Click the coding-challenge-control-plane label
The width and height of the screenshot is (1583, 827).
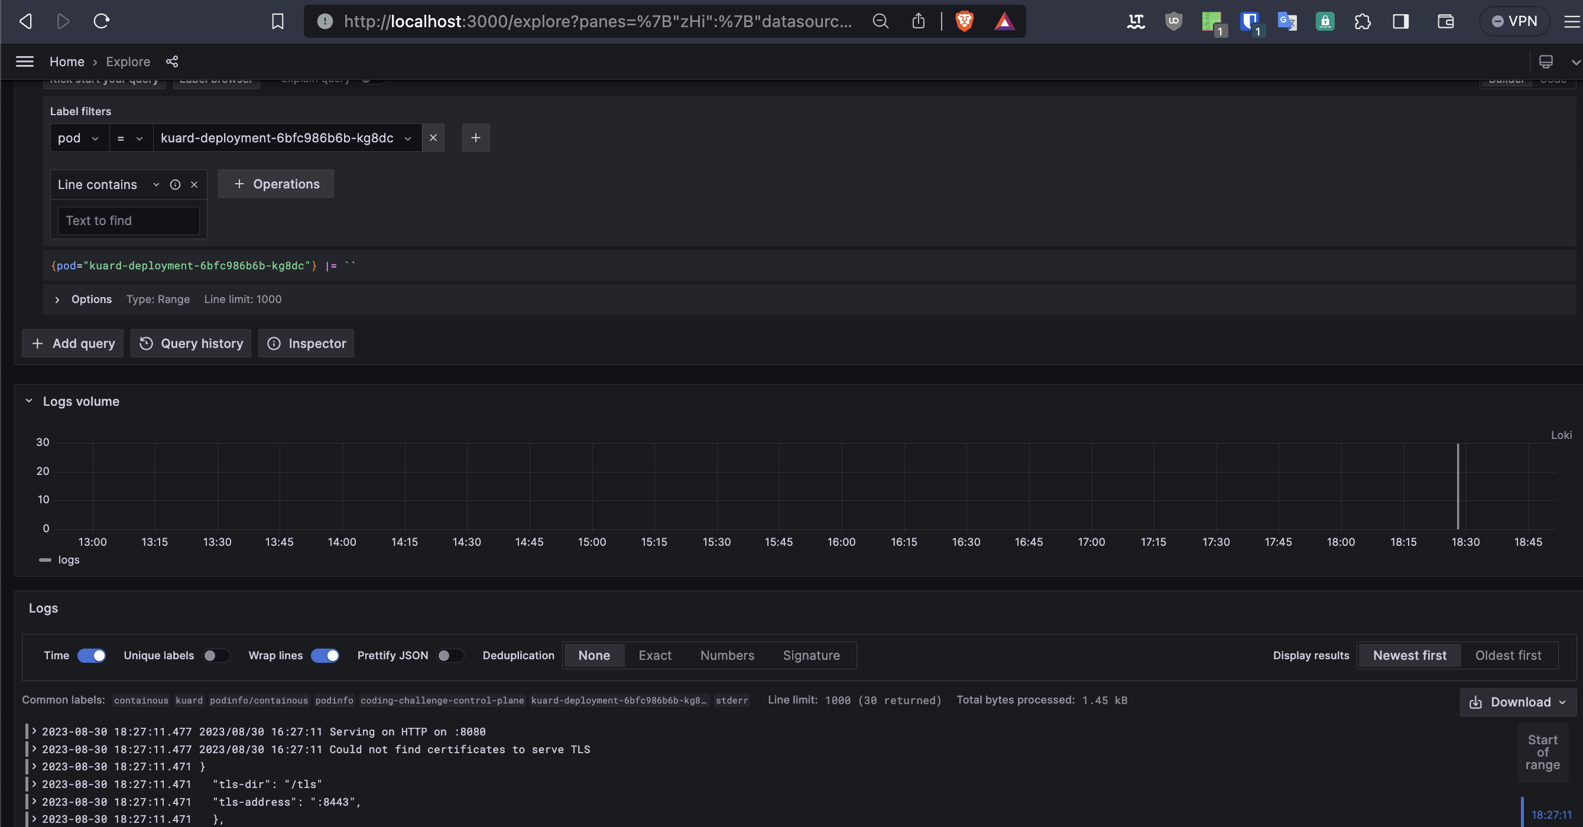pyautogui.click(x=442, y=700)
